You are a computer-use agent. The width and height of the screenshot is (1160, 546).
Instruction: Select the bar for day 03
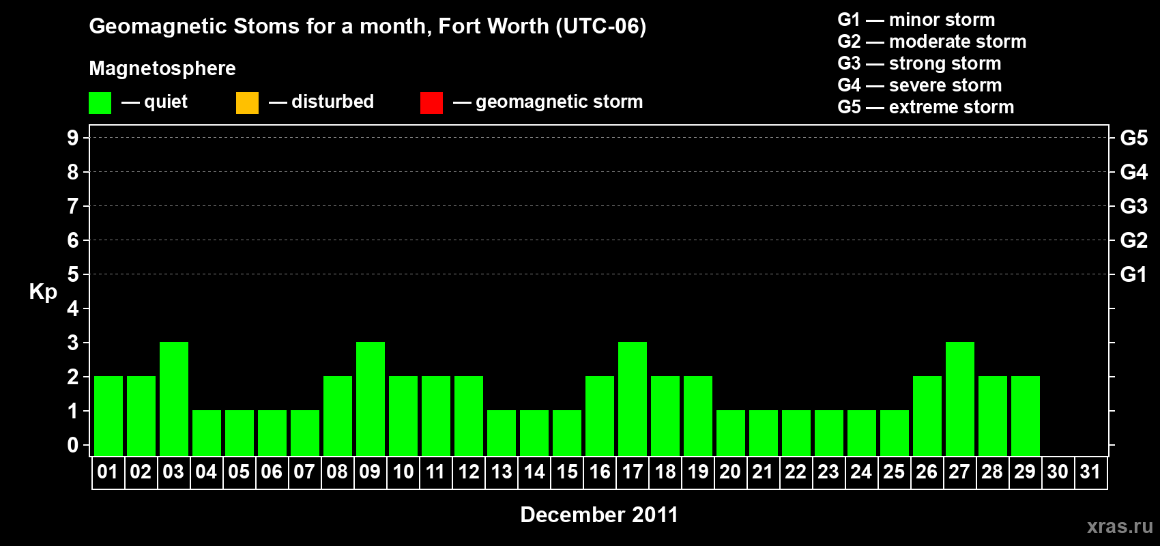pos(174,399)
